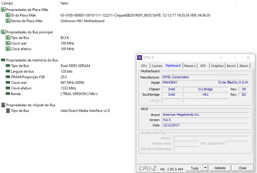The image size is (257, 173).
Task: Click the Propriedades do Bus principal icon
Action: tap(3, 32)
